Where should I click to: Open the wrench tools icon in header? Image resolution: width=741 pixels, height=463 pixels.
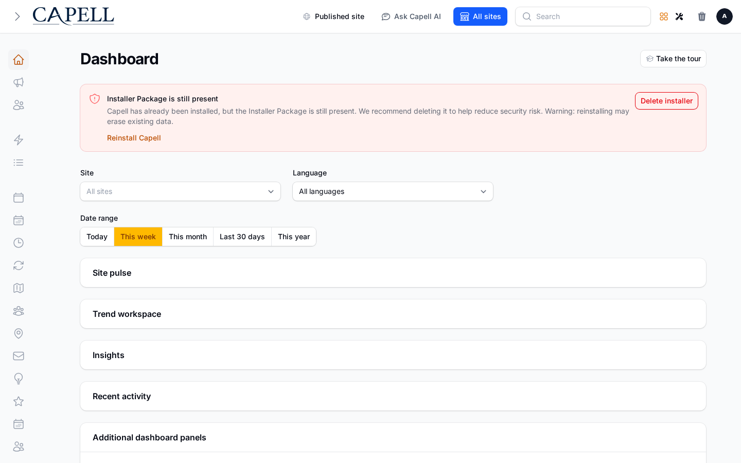(x=679, y=16)
